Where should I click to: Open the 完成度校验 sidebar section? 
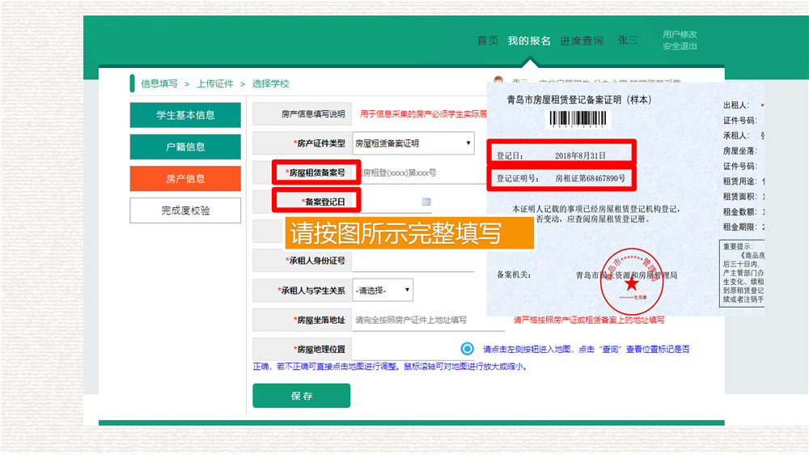(185, 210)
